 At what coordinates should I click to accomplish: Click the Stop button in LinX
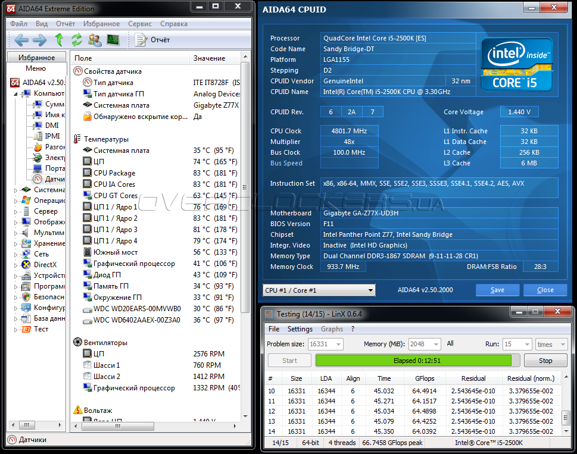coord(545,361)
